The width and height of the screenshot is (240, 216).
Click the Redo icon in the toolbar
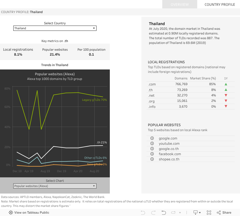click(x=153, y=213)
